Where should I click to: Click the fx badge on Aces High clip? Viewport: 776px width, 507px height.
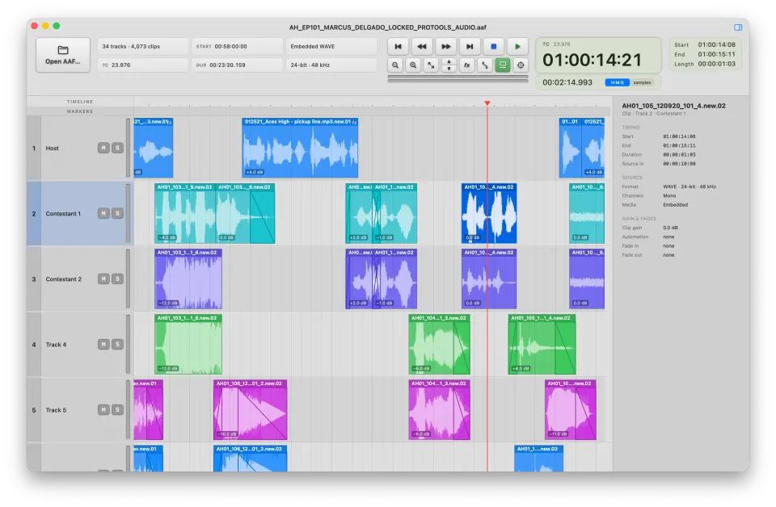[354, 122]
